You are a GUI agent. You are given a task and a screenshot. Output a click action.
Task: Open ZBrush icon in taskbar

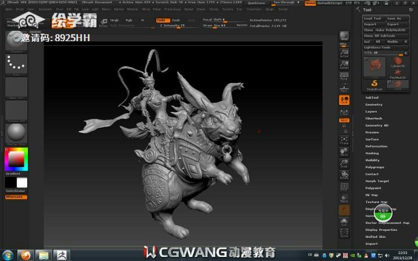point(62,255)
